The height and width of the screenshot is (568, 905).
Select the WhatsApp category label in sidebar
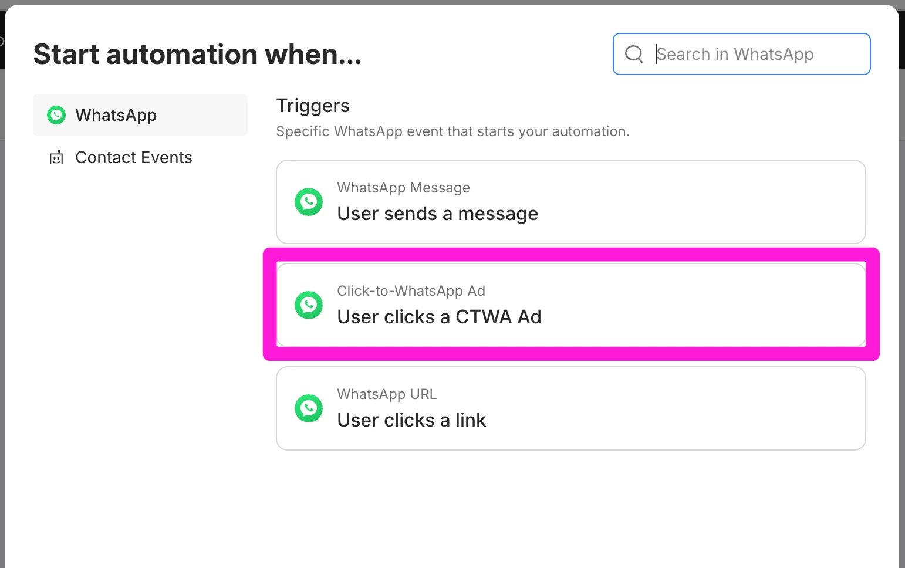click(116, 115)
